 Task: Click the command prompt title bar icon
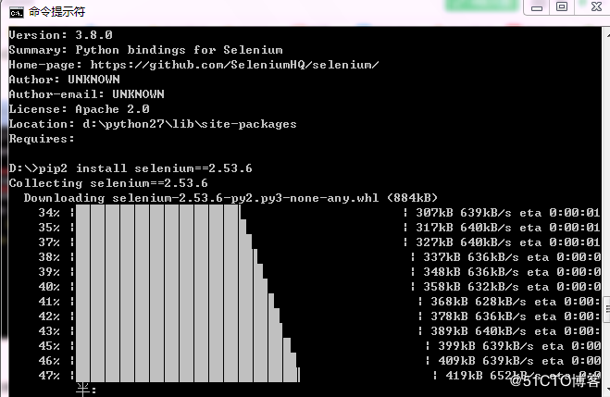point(17,12)
